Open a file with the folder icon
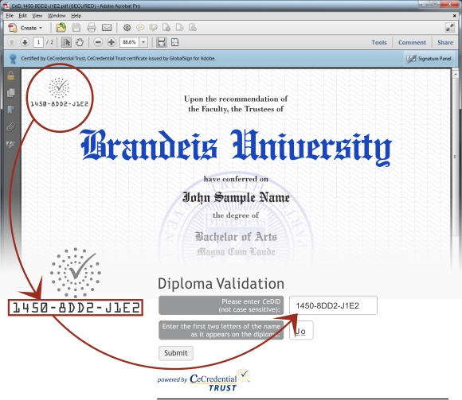This screenshot has width=462, height=400. (x=61, y=28)
